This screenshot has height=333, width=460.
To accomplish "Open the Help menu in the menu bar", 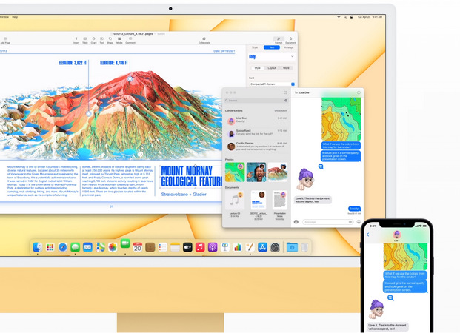I will 15,17.
